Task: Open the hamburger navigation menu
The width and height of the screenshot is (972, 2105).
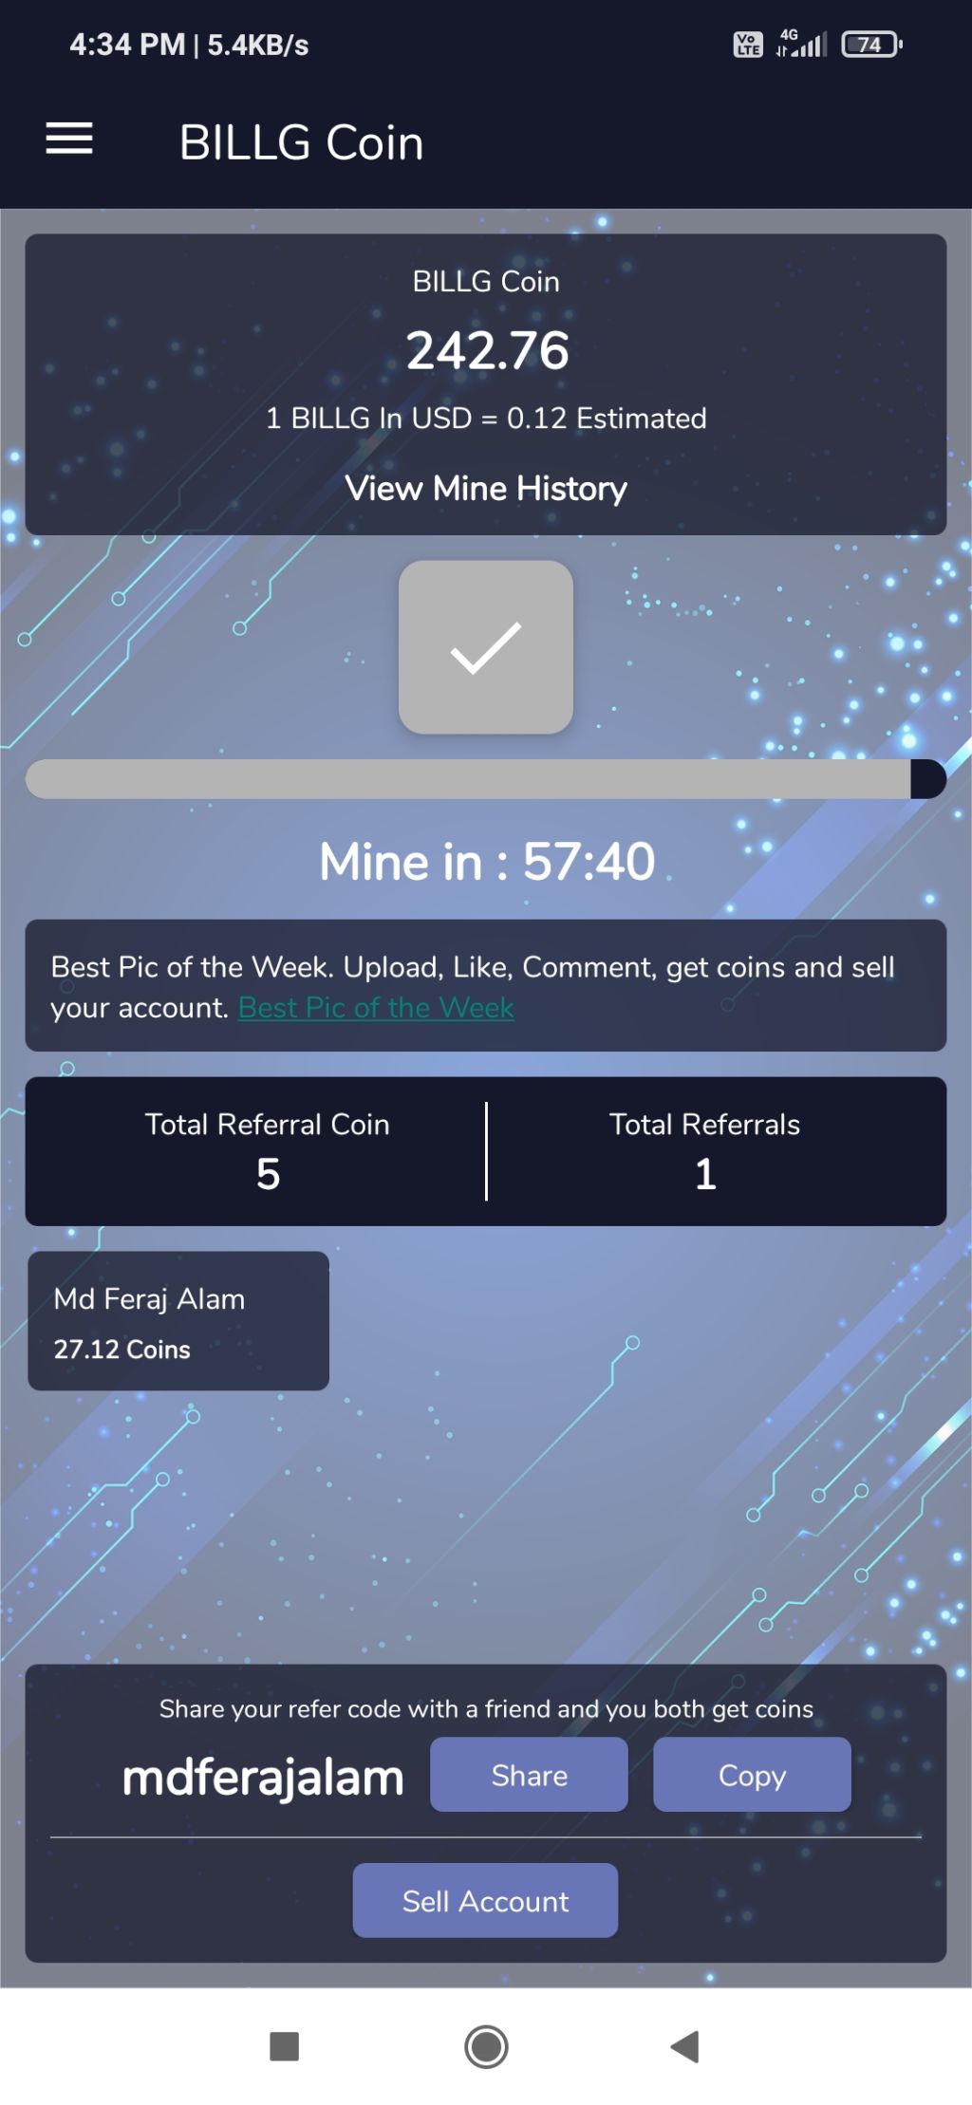Action: [69, 139]
